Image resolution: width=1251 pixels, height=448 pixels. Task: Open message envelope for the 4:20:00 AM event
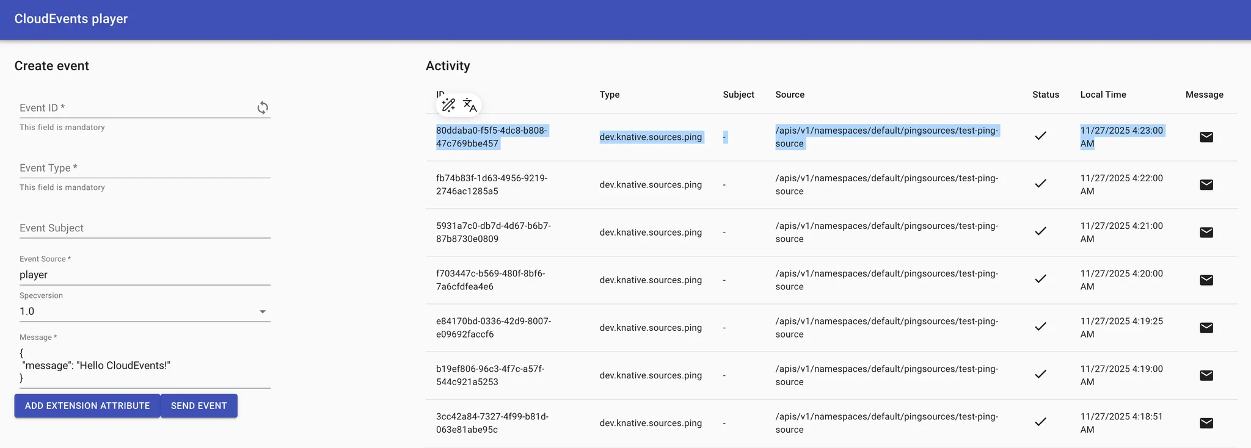click(x=1206, y=280)
